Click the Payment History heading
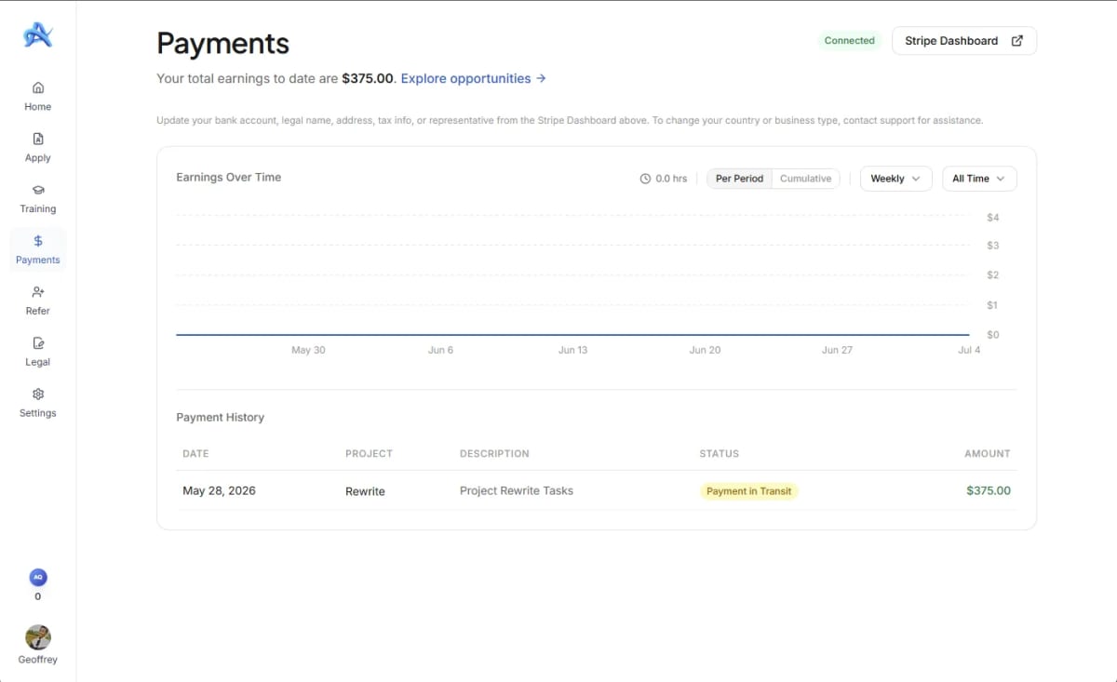 221,417
